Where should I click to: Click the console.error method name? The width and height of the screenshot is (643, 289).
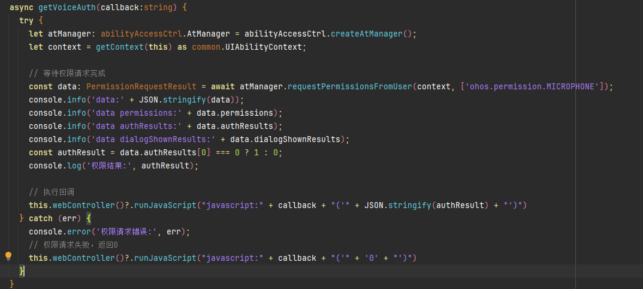(x=79, y=231)
